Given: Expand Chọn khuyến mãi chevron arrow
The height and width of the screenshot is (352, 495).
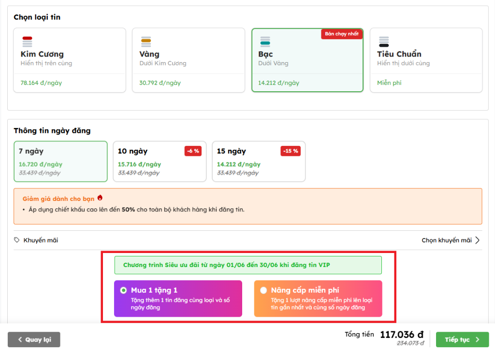Looking at the screenshot, I should 478,240.
